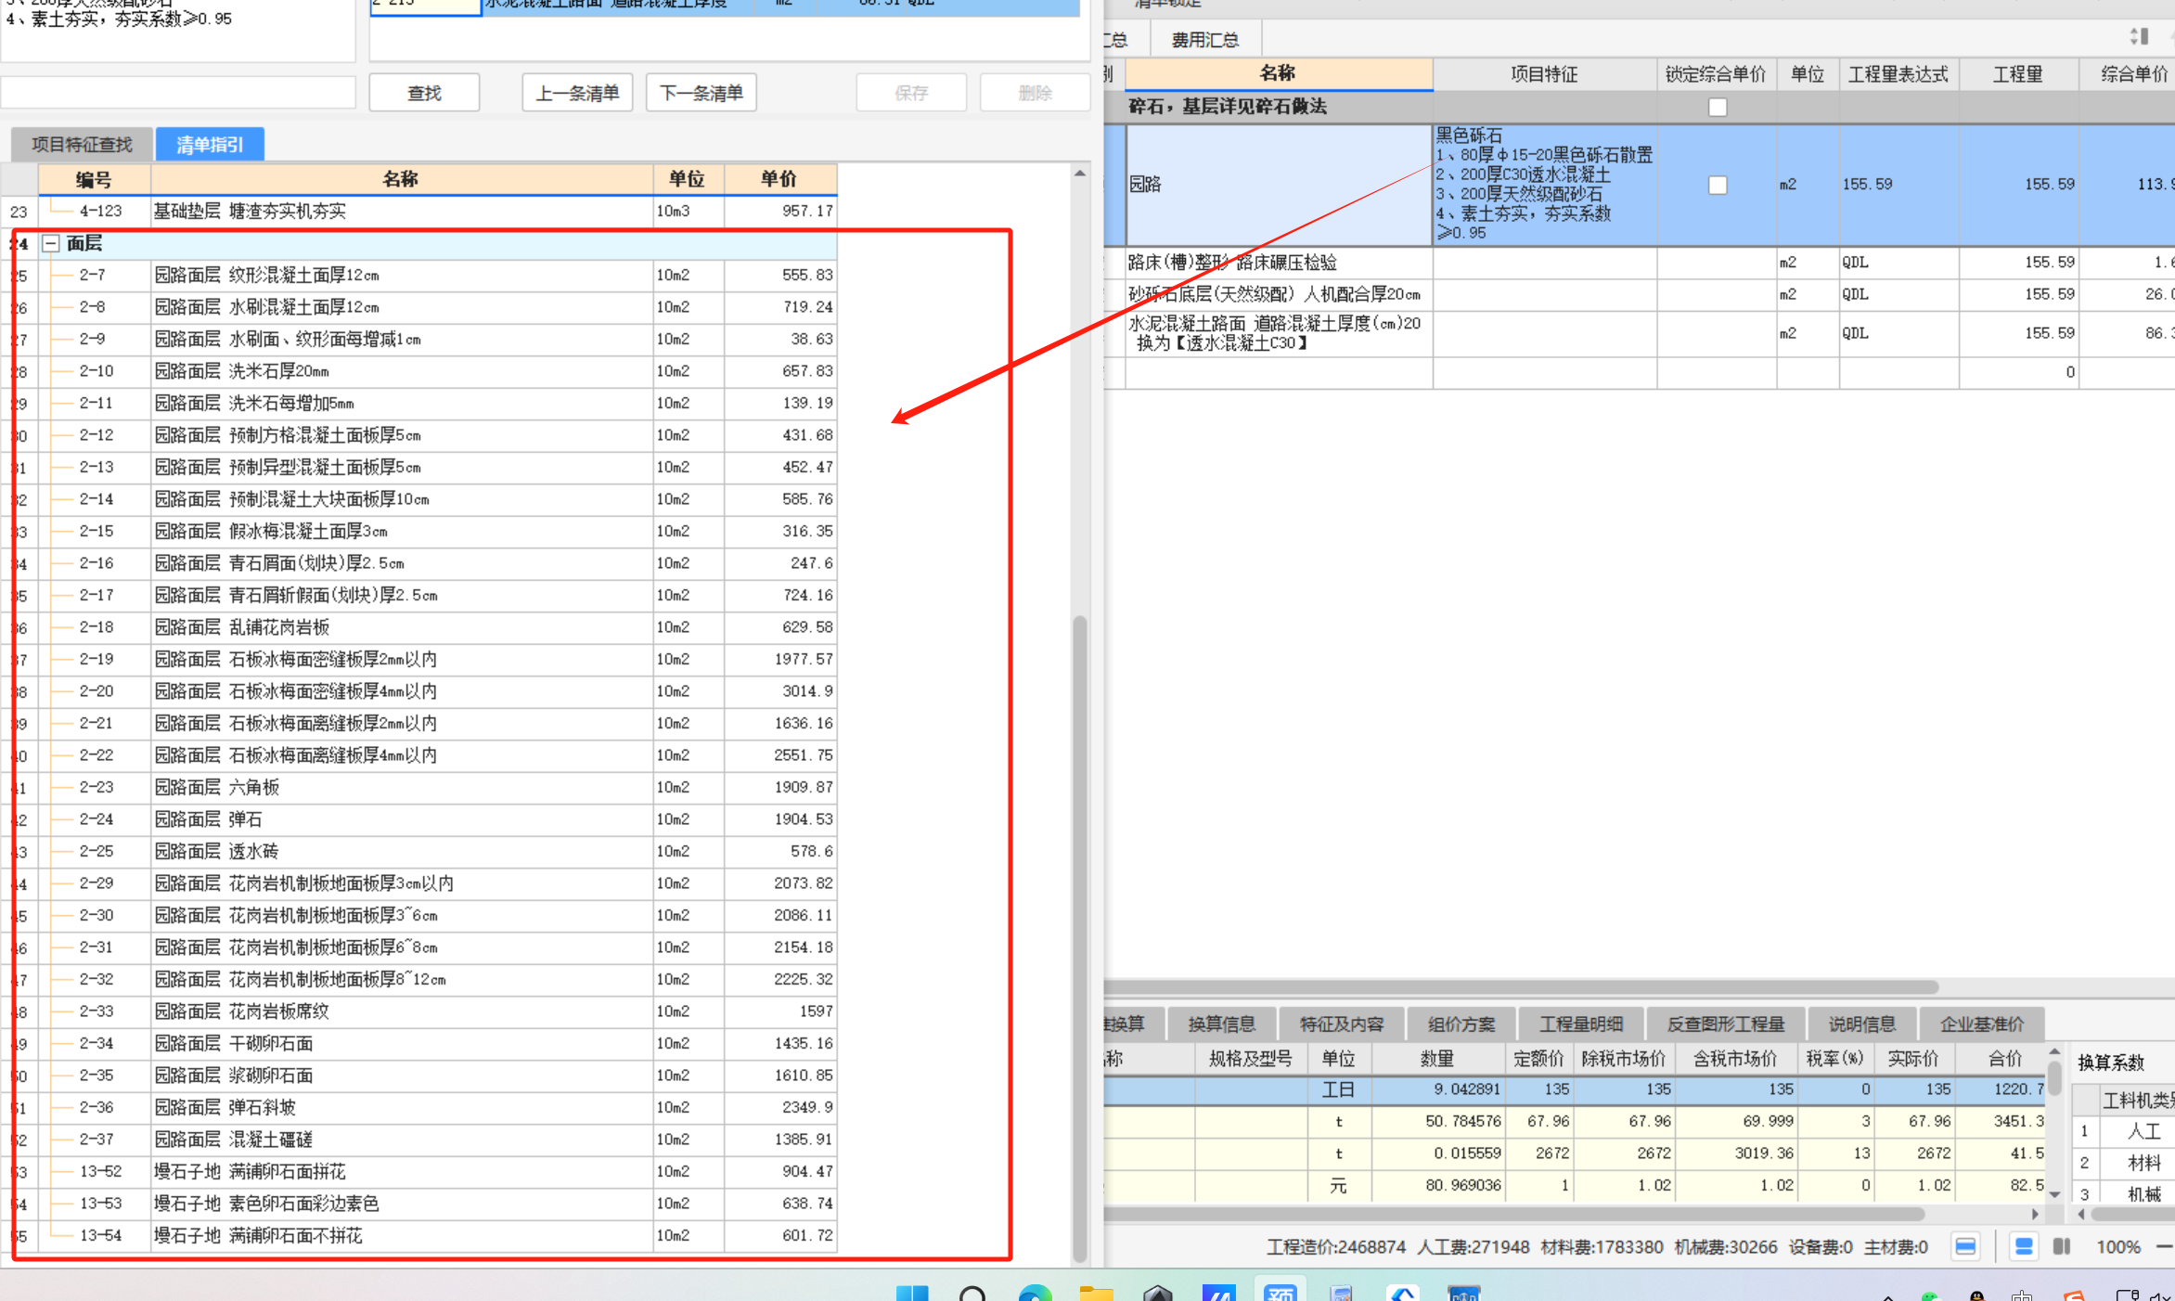Click the WeChat green tray icon

point(1930,1295)
